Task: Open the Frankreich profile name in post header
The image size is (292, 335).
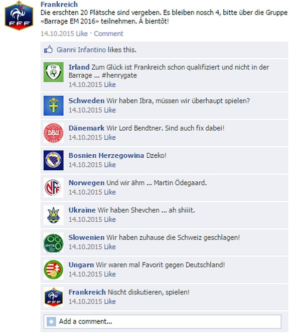Action: [x=59, y=4]
